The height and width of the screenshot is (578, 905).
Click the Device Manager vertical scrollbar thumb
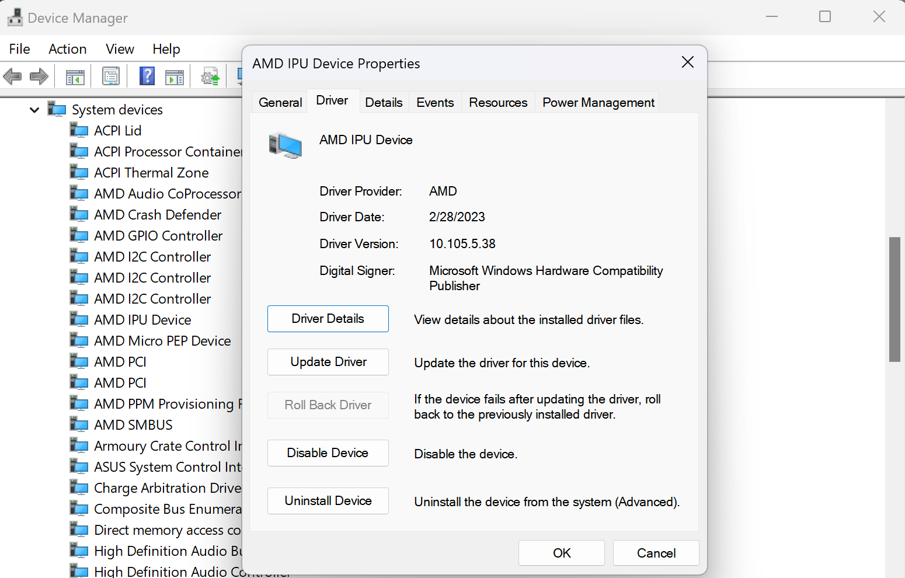pos(894,300)
